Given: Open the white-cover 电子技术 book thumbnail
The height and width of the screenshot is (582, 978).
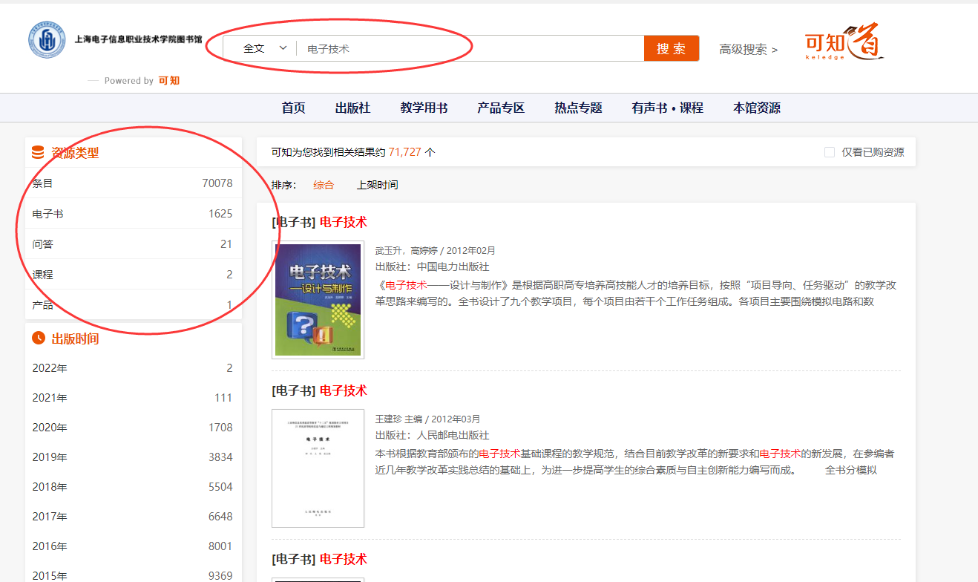Looking at the screenshot, I should (x=318, y=468).
